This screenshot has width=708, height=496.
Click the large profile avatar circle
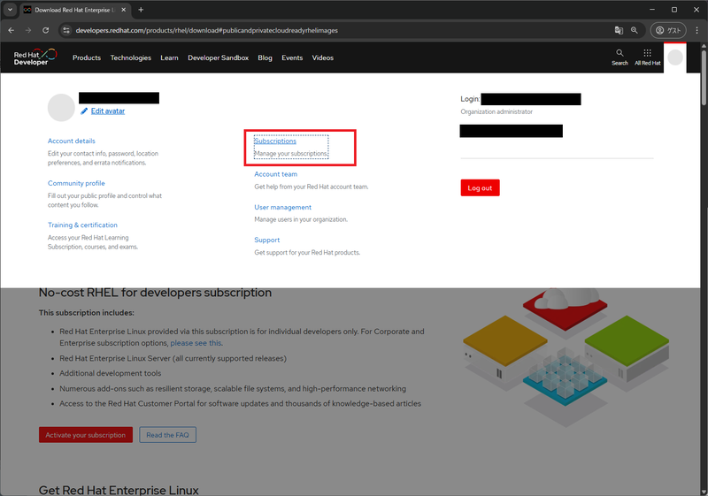click(61, 107)
